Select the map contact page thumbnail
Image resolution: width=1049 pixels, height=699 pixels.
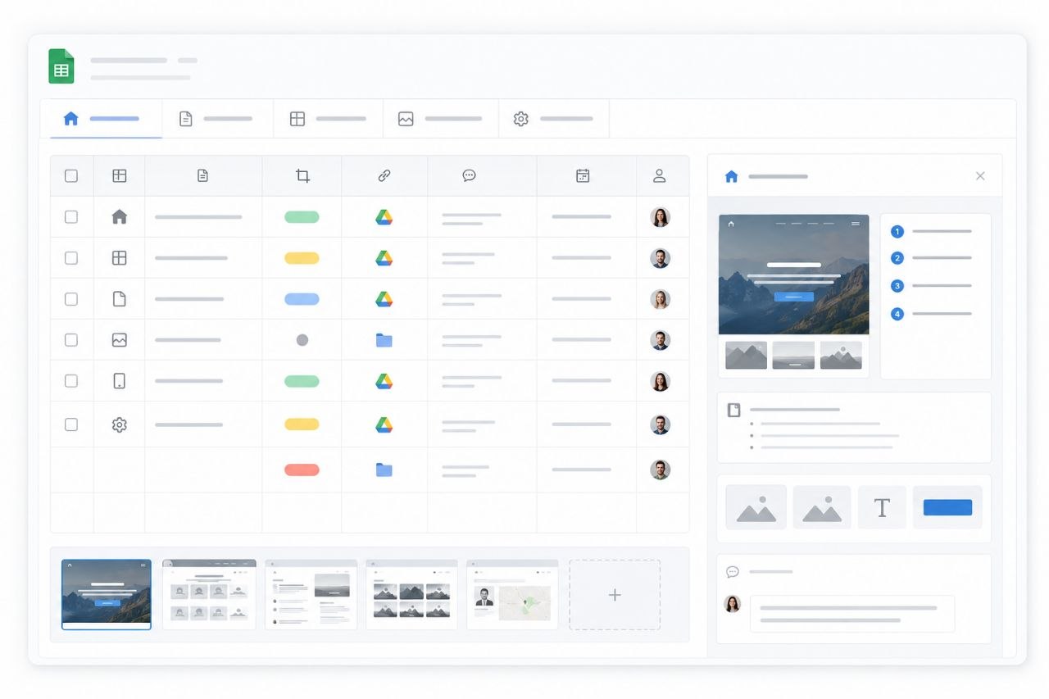(x=512, y=595)
